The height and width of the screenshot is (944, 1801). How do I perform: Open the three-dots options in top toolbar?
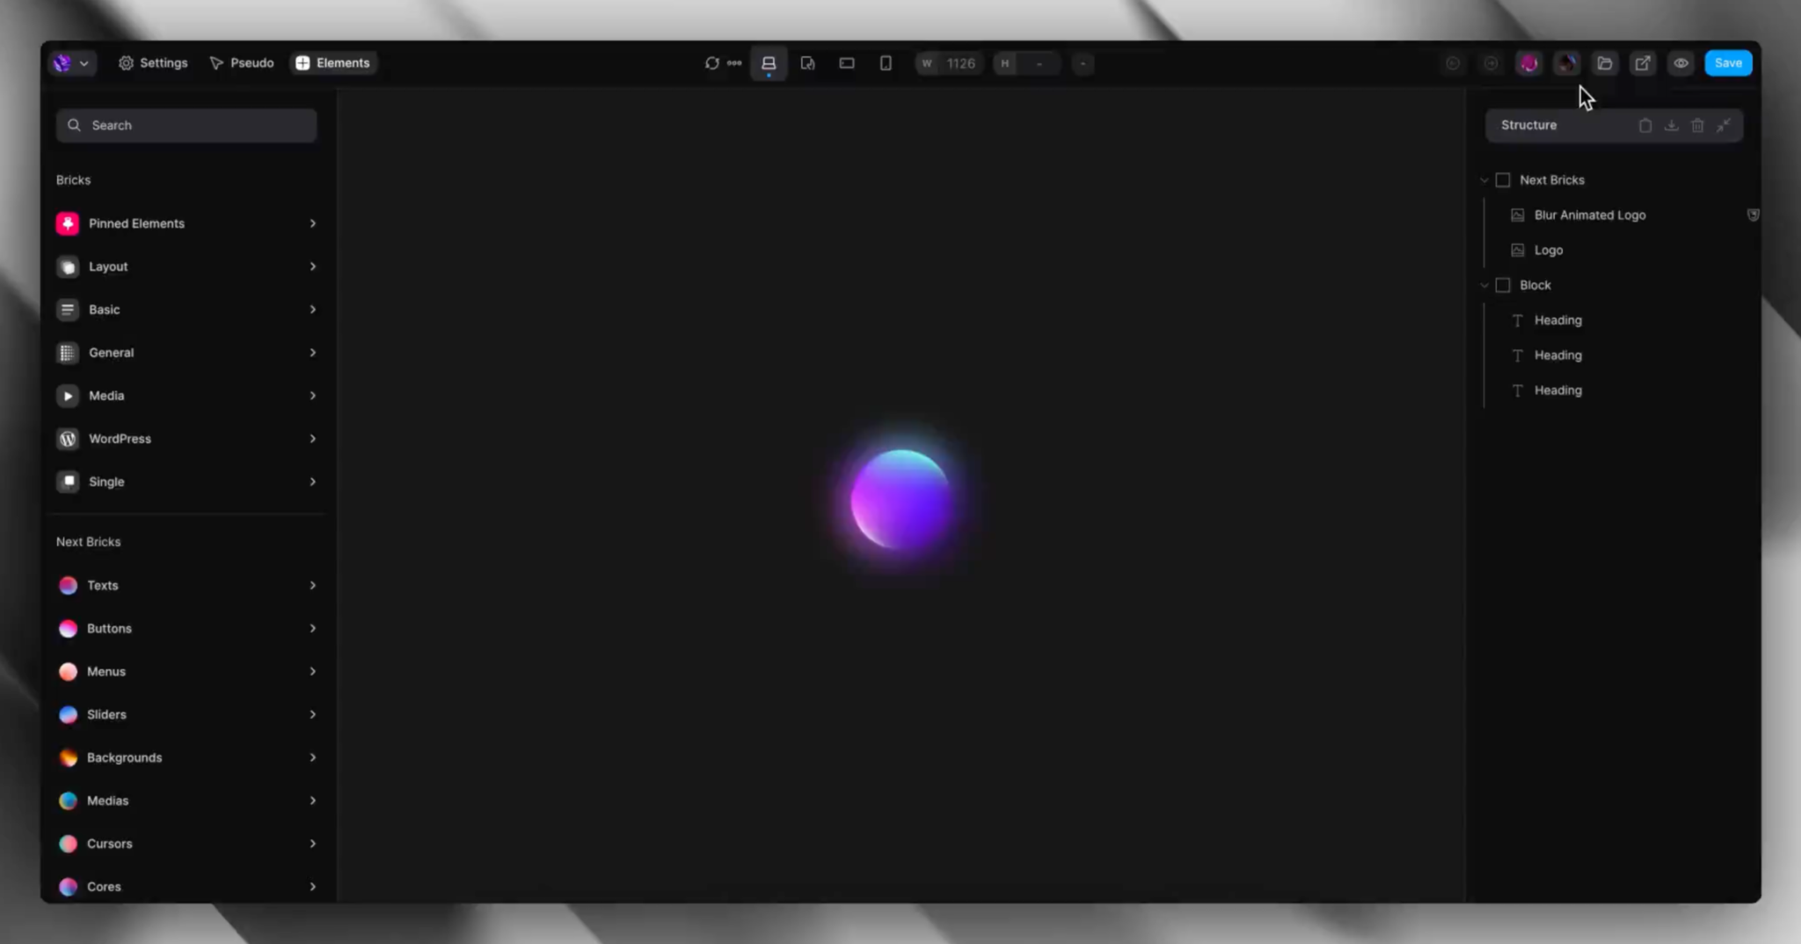tap(734, 63)
